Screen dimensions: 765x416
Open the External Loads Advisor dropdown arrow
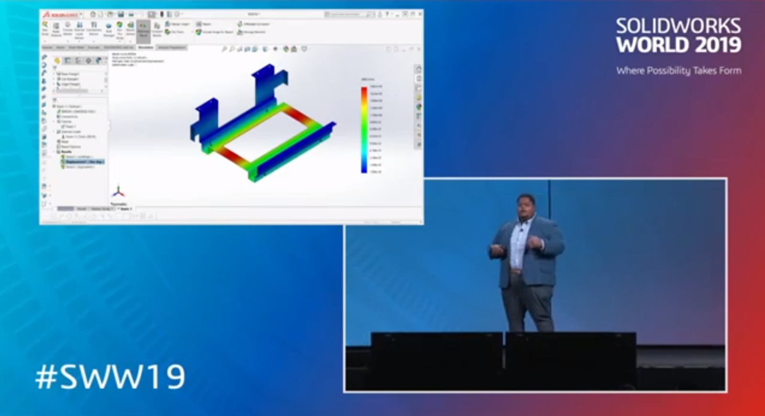79,42
